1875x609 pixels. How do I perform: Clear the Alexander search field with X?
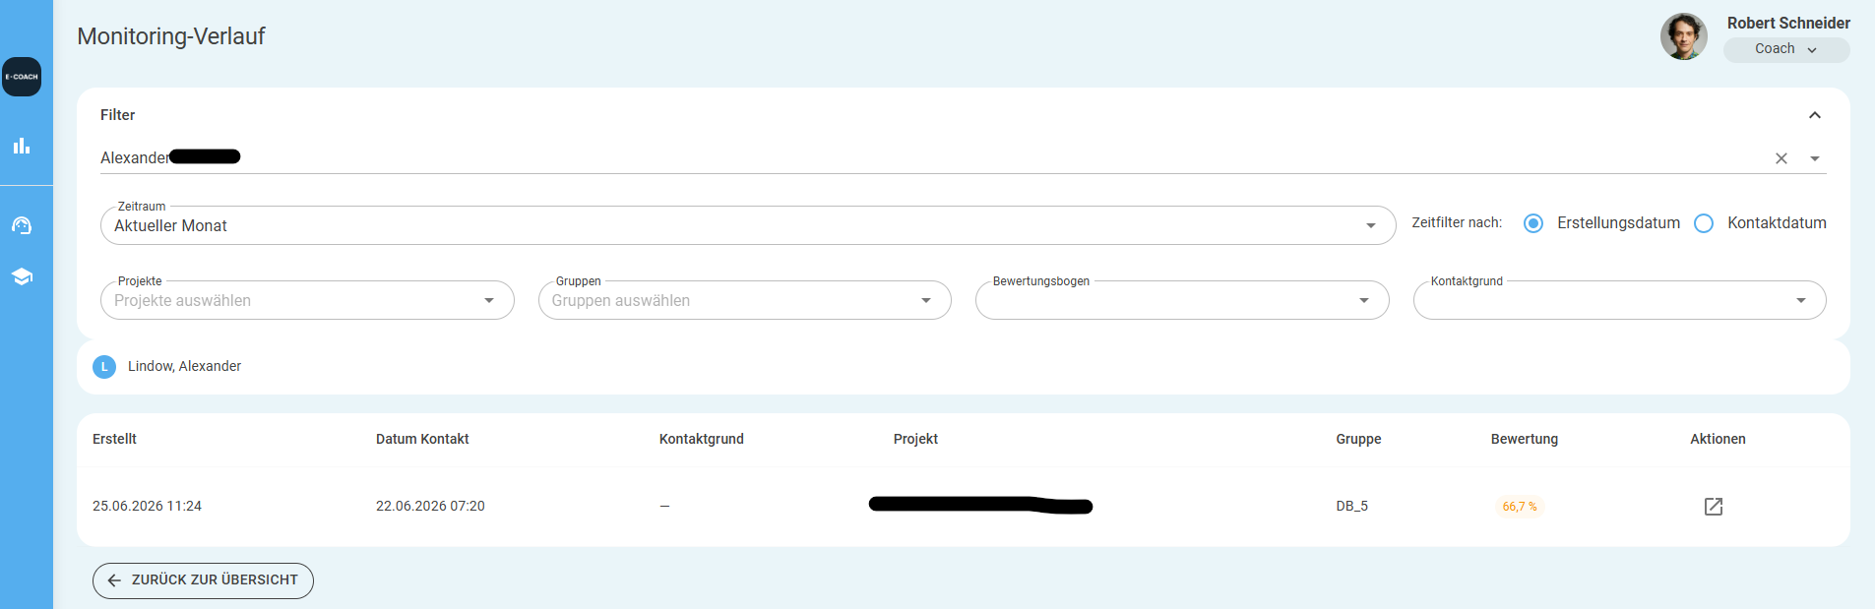click(1781, 158)
